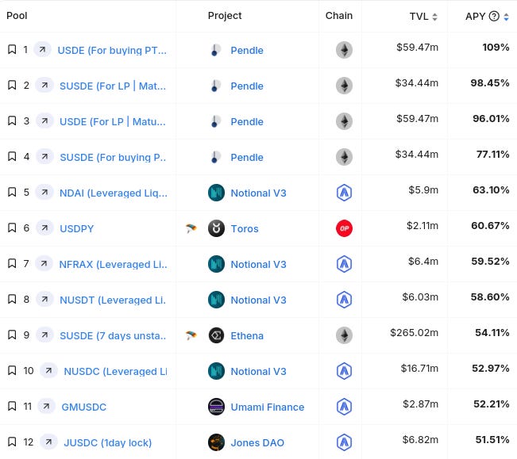Click the Pendle logo in row 2

coord(215,86)
